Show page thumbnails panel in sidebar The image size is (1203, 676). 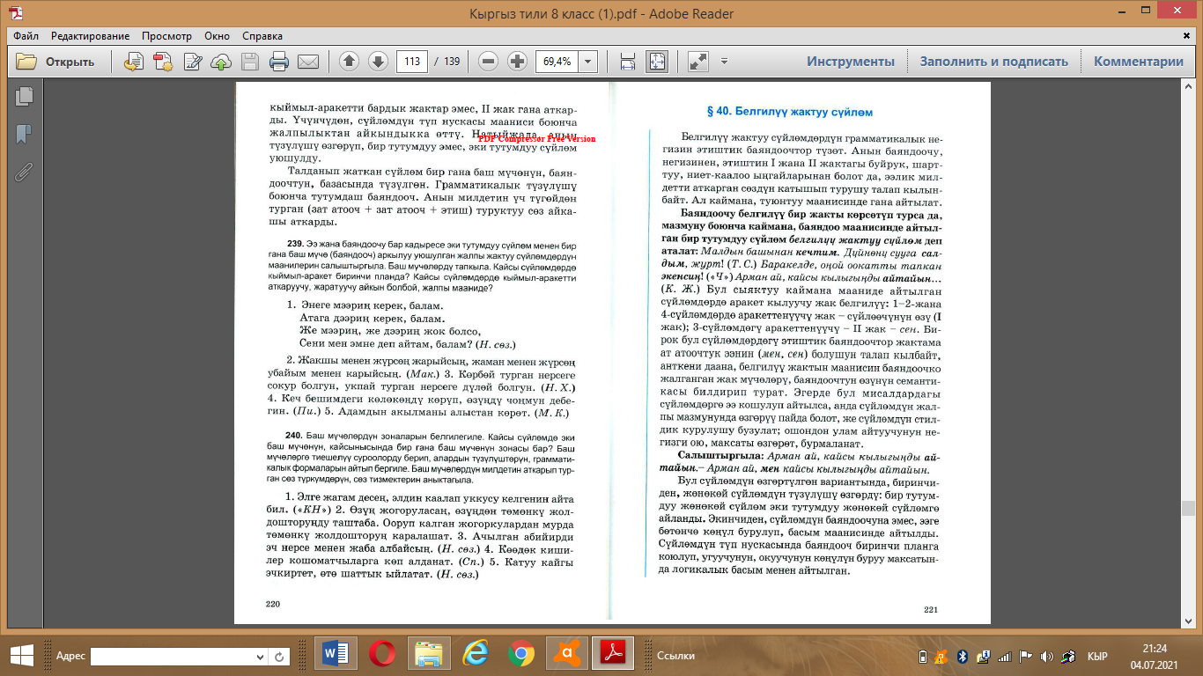click(24, 96)
